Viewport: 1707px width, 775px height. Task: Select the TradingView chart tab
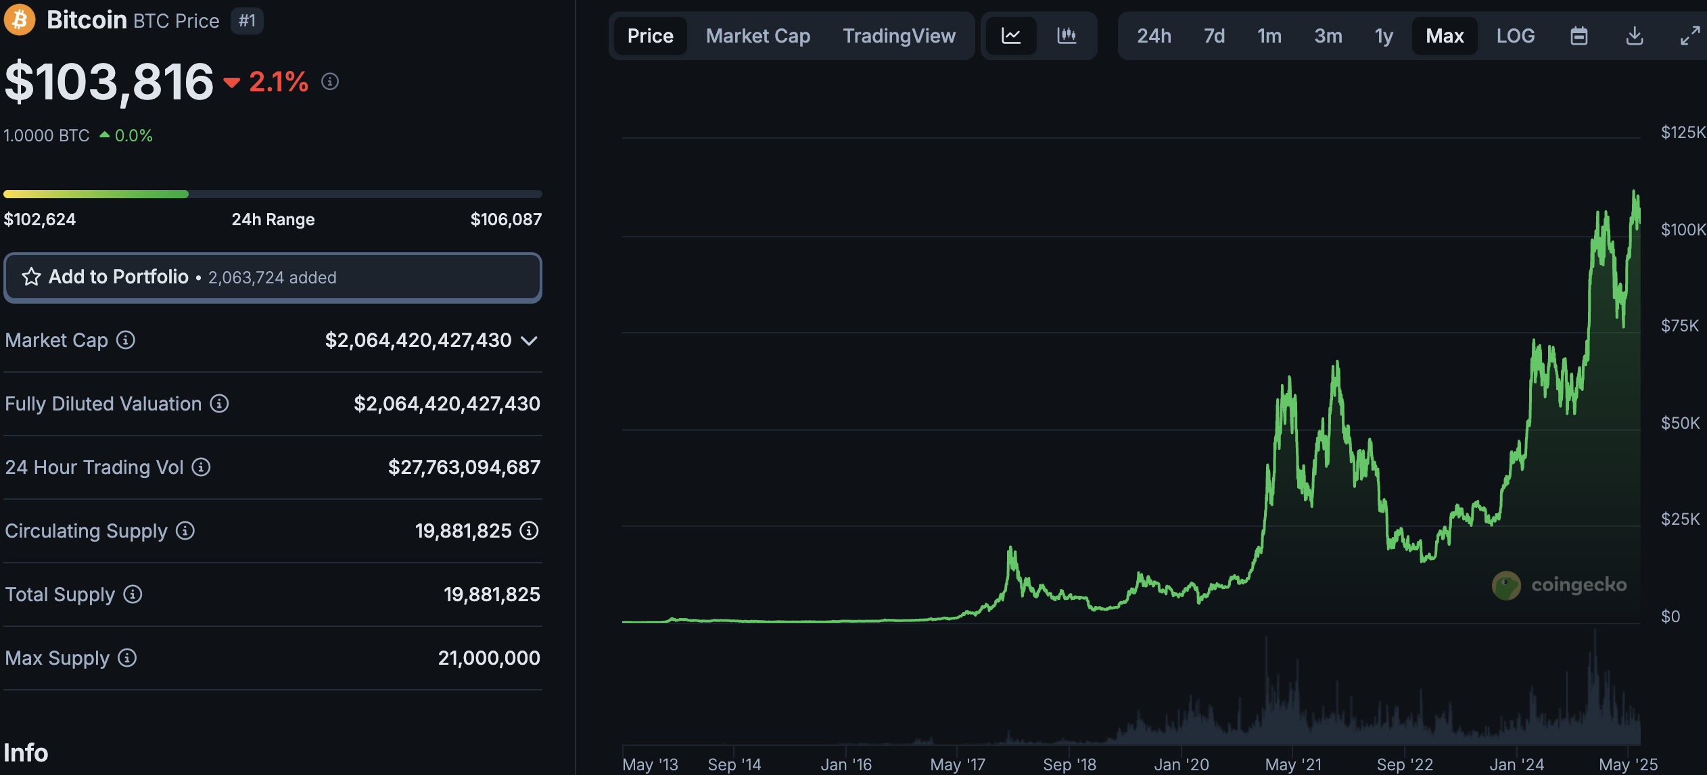point(899,36)
